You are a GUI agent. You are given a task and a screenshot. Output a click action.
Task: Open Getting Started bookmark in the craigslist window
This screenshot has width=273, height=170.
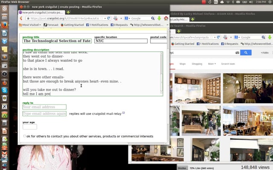coord(72,25)
